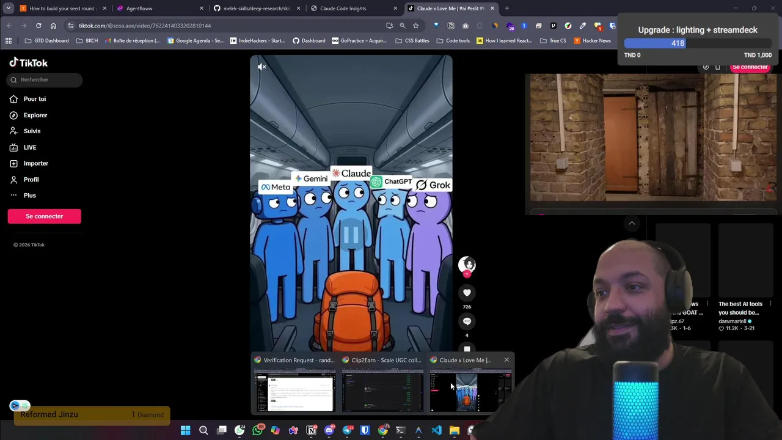Image resolution: width=782 pixels, height=440 pixels.
Task: Open True CS bookmark folder
Action: pyautogui.click(x=552, y=41)
